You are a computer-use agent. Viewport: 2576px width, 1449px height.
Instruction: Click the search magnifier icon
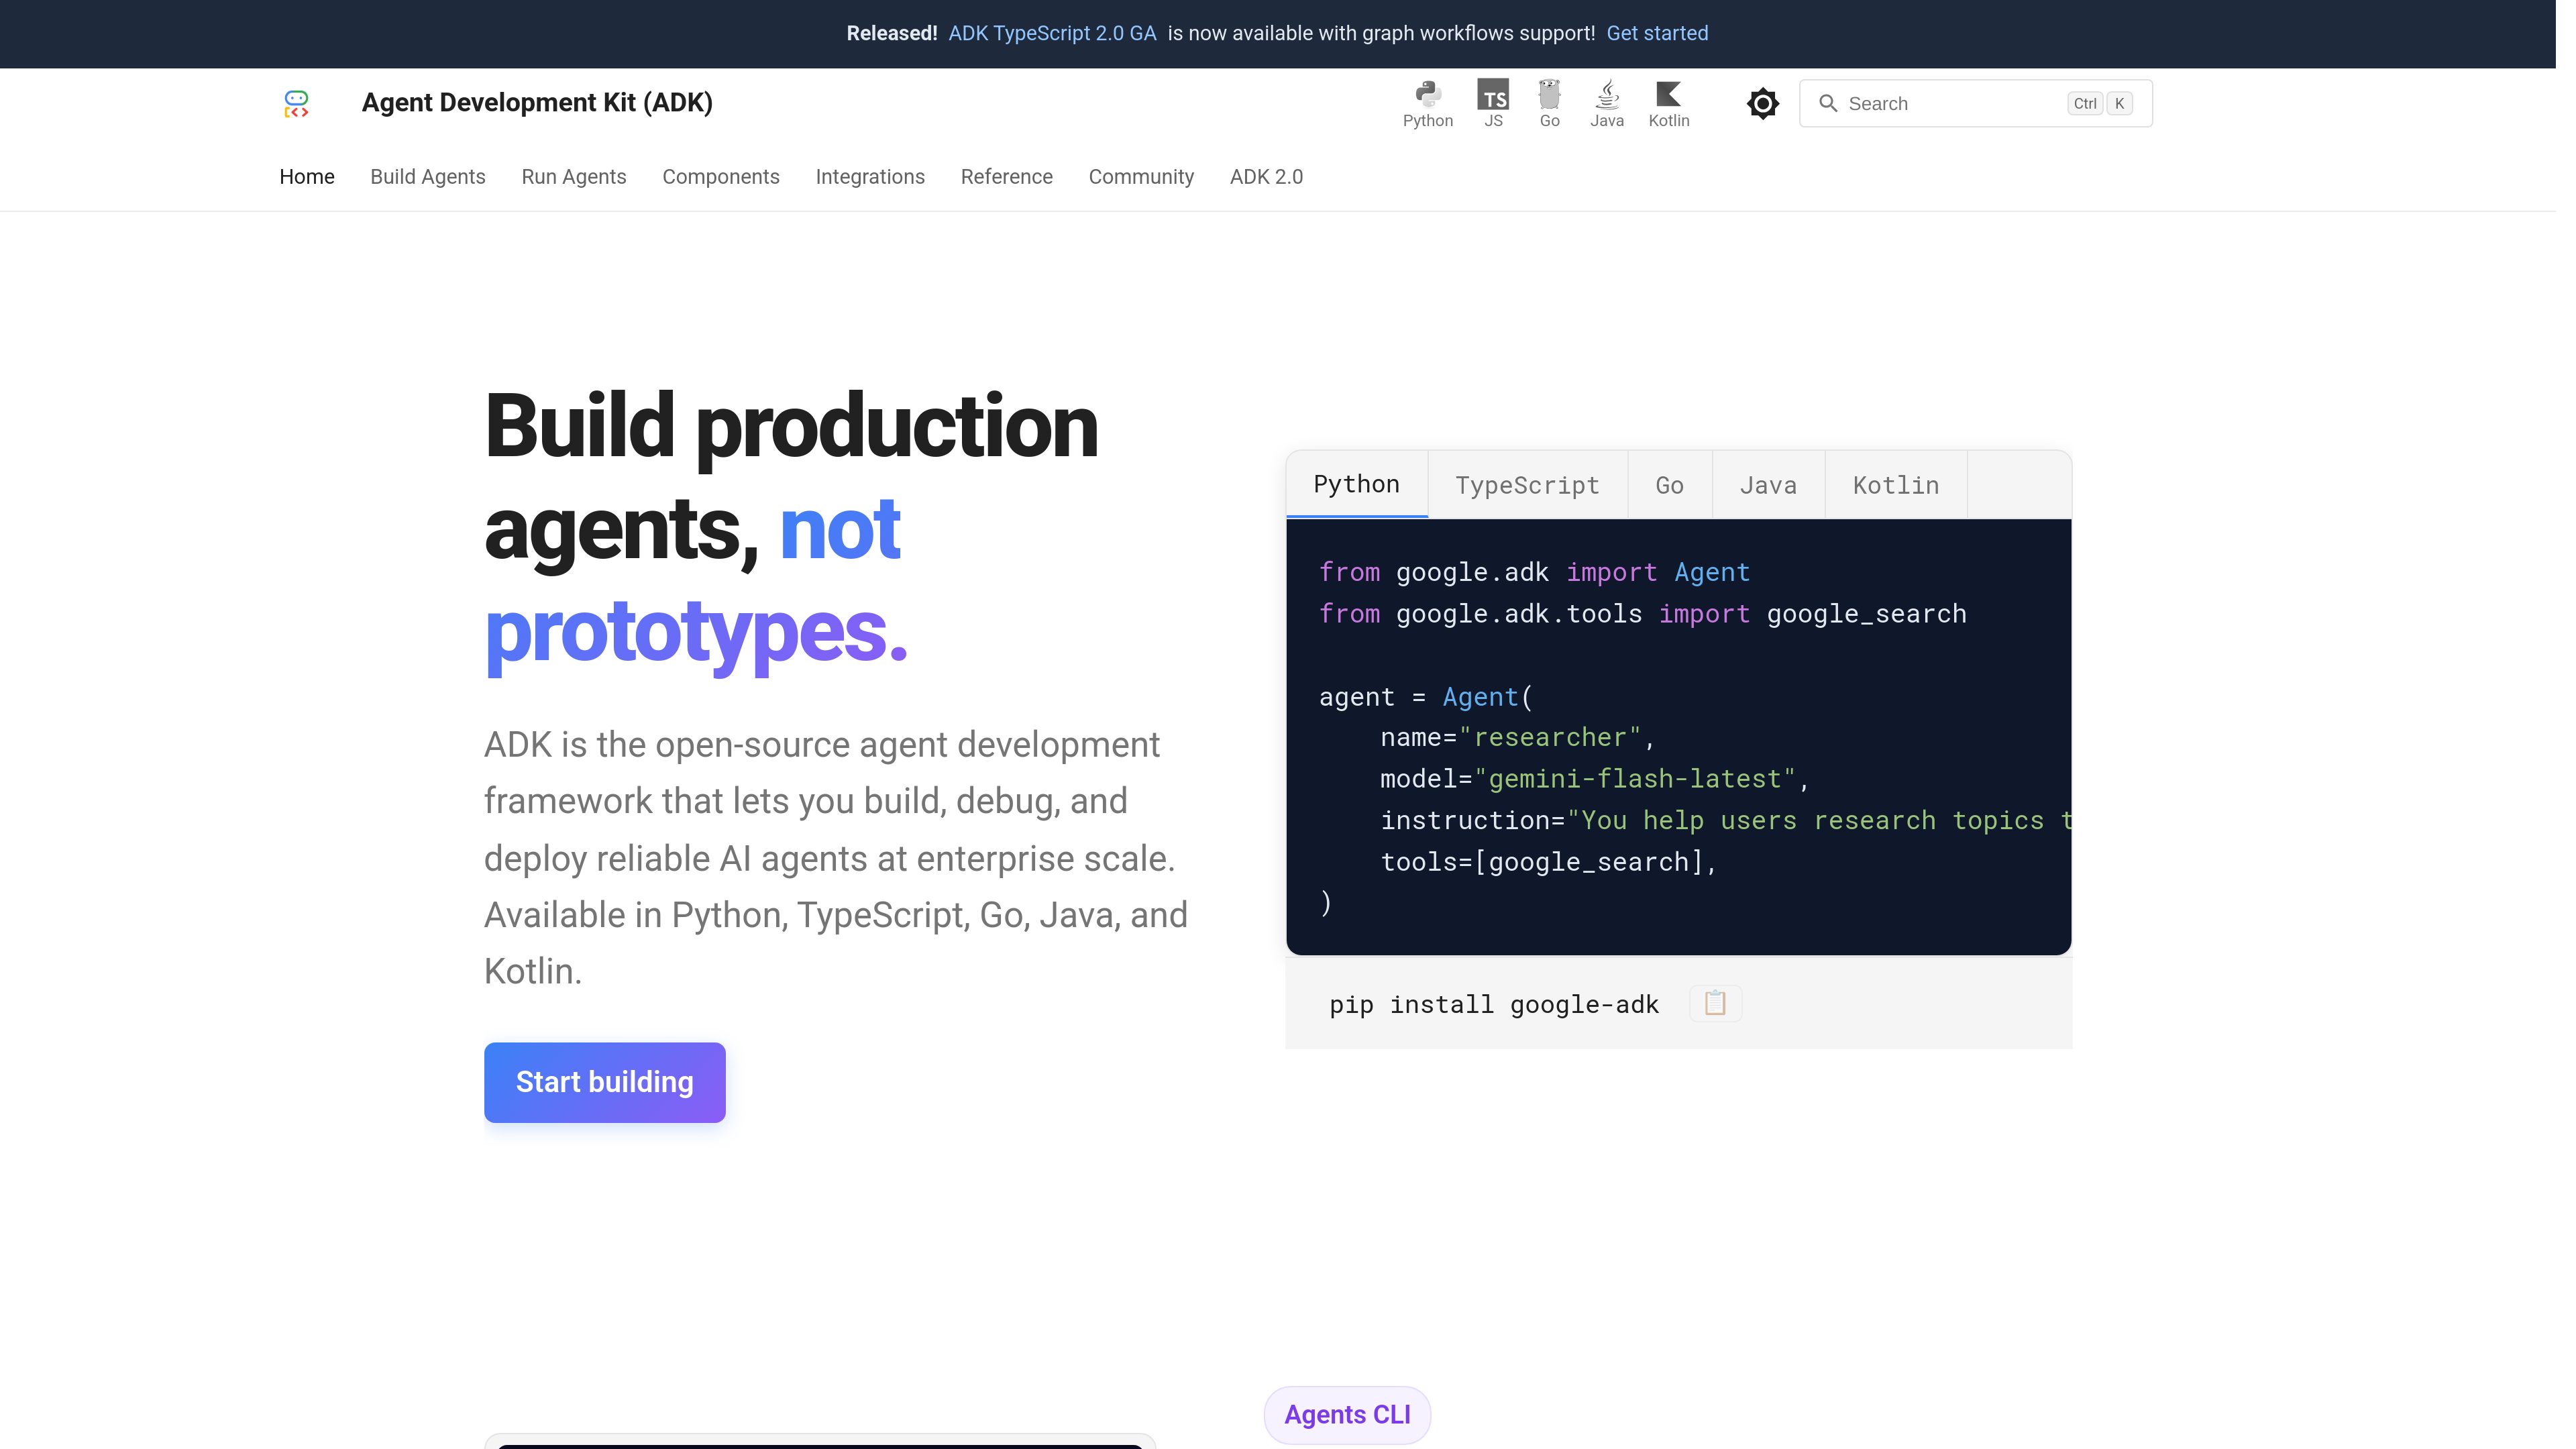tap(1827, 103)
